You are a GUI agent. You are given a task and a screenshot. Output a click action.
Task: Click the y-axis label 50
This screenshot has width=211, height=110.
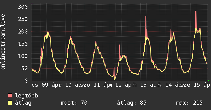(24, 69)
